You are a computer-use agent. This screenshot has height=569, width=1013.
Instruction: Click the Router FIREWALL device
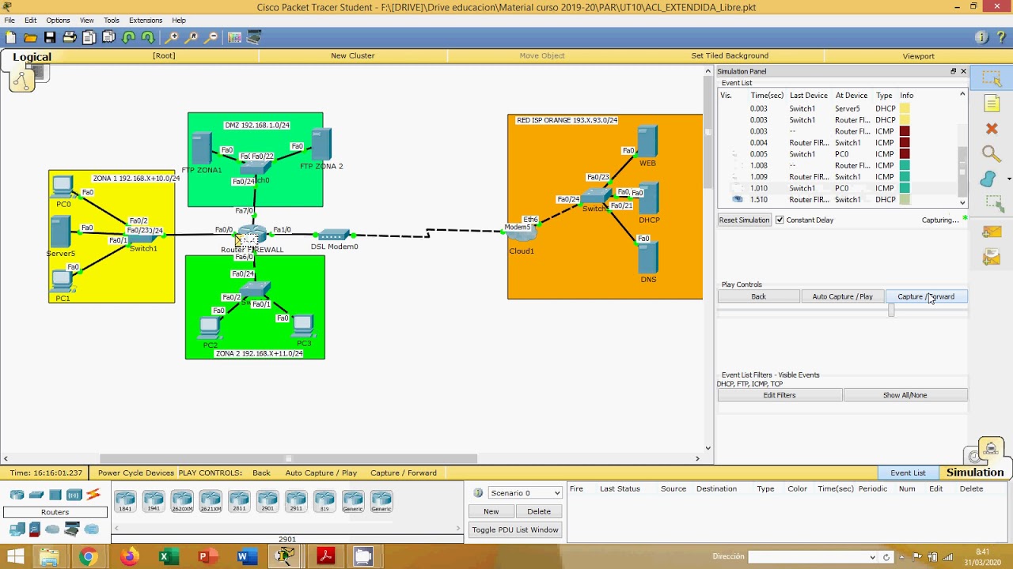pyautogui.click(x=252, y=236)
